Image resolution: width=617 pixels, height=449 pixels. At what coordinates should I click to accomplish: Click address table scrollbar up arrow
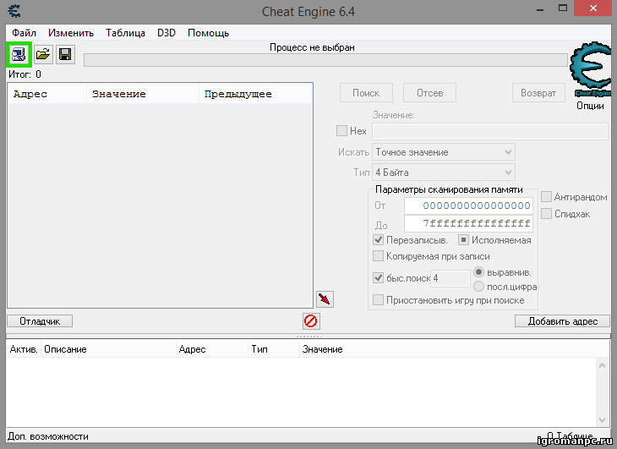click(x=602, y=365)
